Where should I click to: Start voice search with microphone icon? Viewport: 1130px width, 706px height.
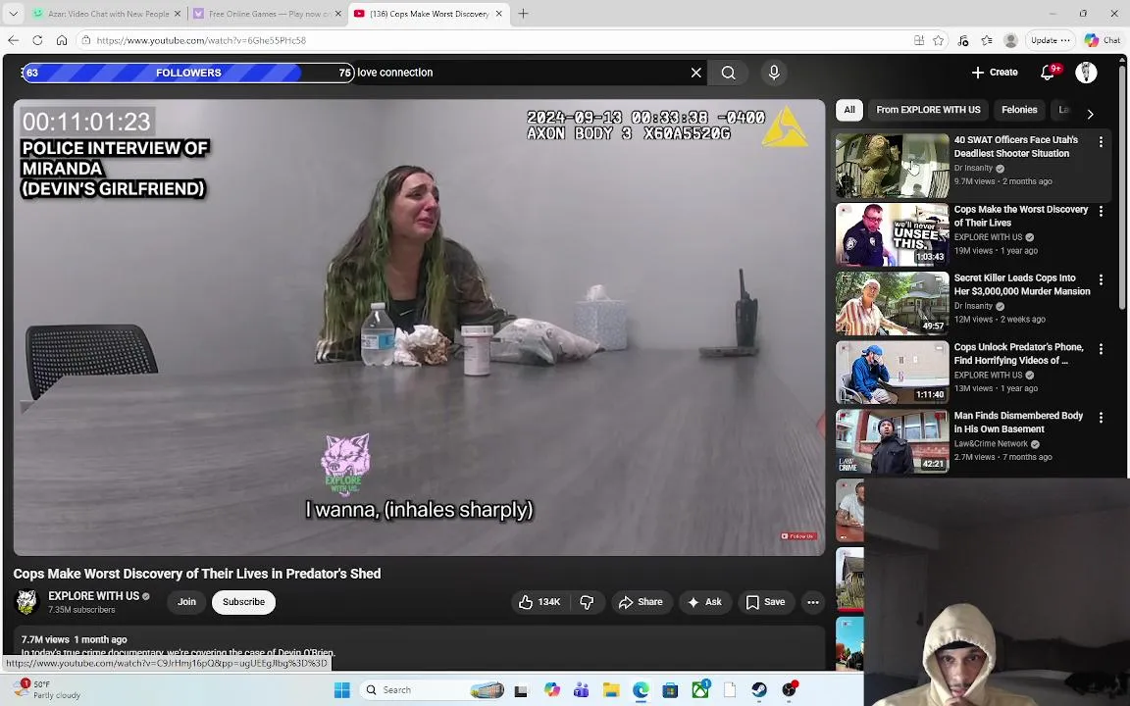[774, 73]
